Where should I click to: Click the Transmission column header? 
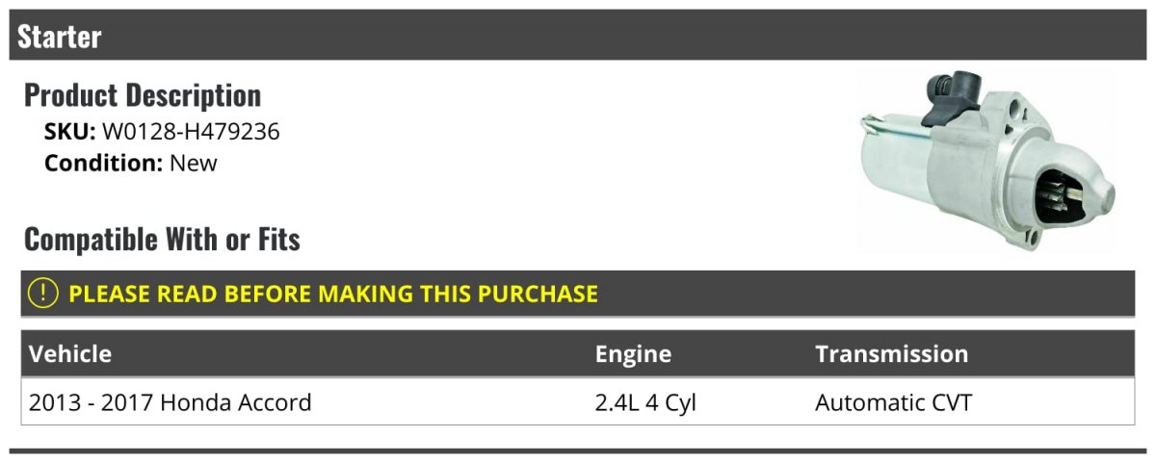891,354
